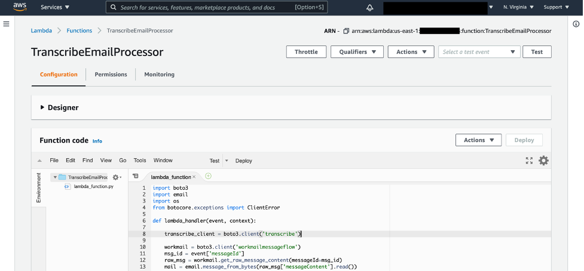Open the Tools menu in editor
The height and width of the screenshot is (271, 584).
(x=140, y=161)
